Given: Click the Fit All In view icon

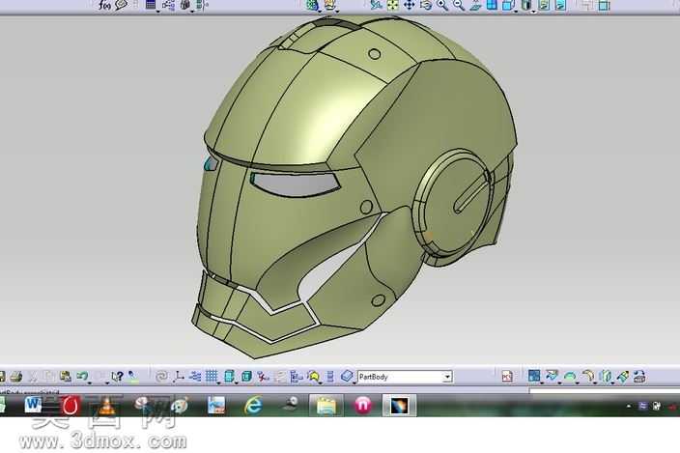Looking at the screenshot, I should [392, 5].
